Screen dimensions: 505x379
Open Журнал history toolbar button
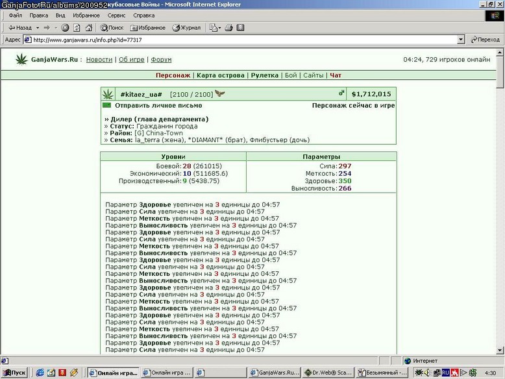[x=186, y=28]
